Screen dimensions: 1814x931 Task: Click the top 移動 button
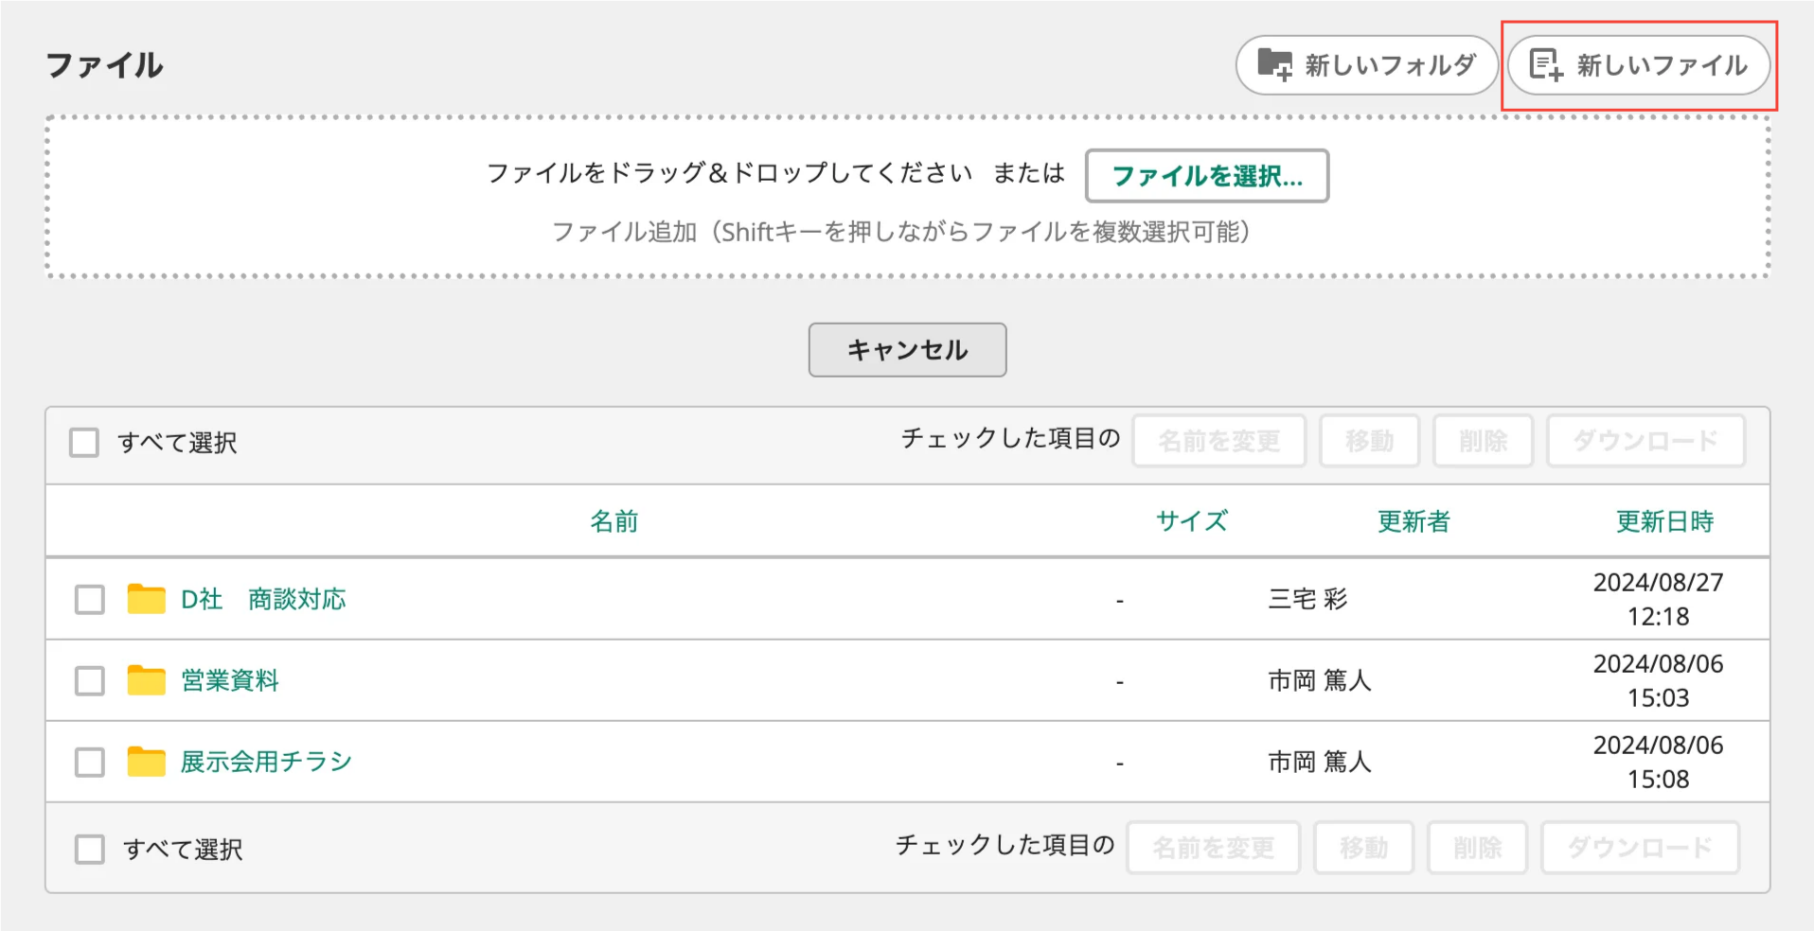[1370, 441]
